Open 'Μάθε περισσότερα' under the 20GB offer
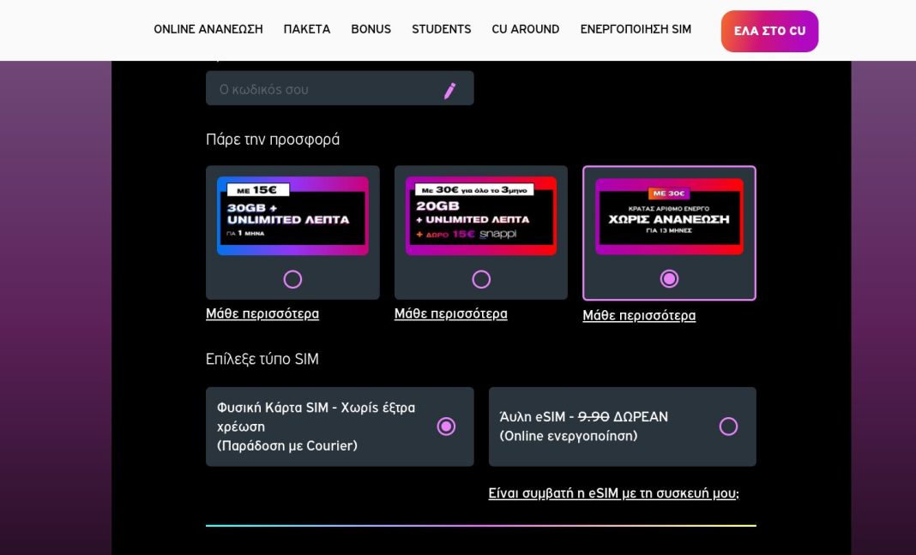 (450, 314)
